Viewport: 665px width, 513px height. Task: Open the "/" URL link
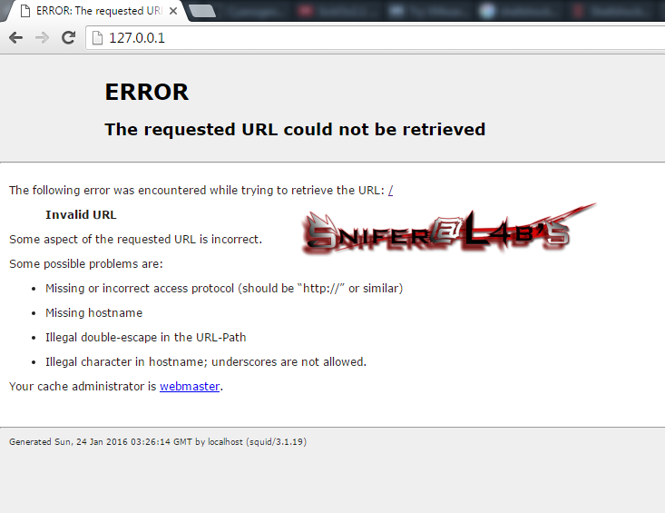tap(391, 190)
